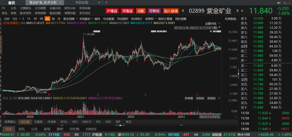Close the VOL indicator panel with the X
Image resolution: width=292 pixels, height=137 pixels.
[219, 98]
